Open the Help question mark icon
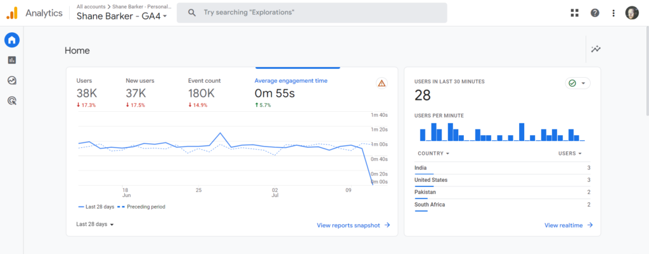Viewport: 649px width, 254px height. 594,13
